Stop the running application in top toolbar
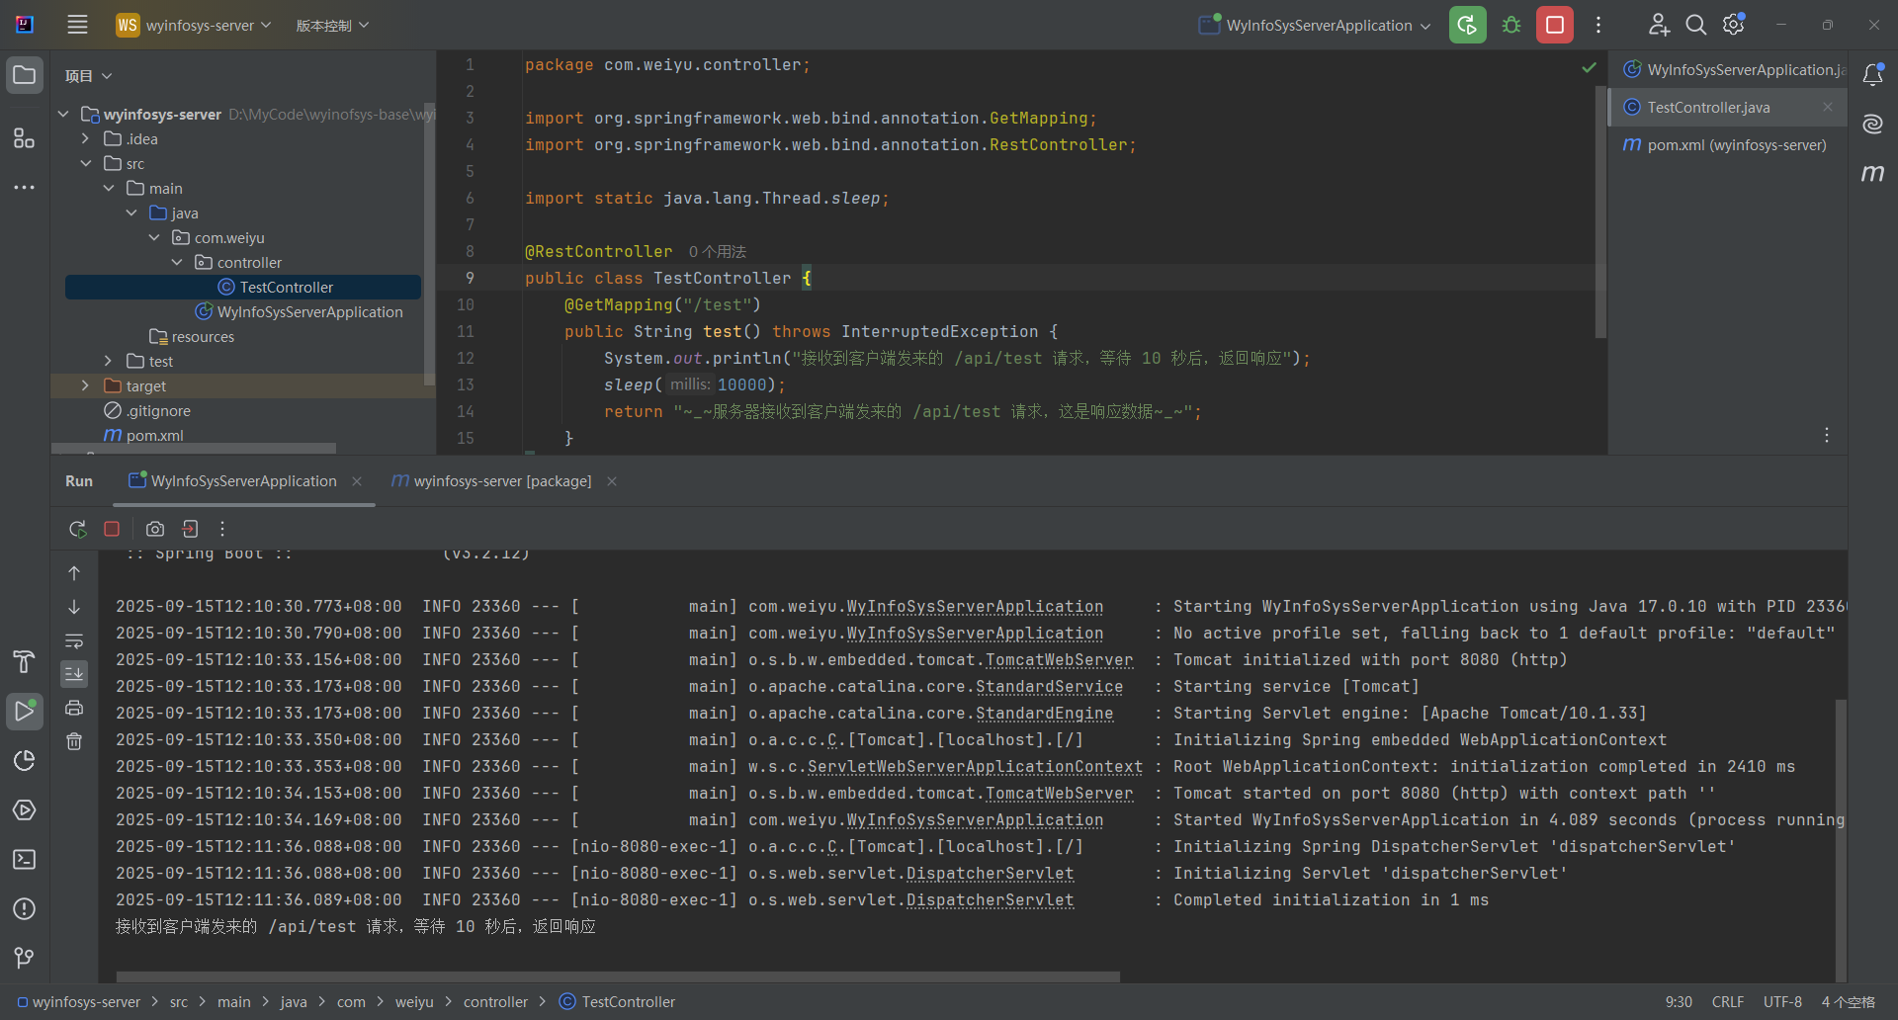The height and width of the screenshot is (1020, 1898). 1555,25
